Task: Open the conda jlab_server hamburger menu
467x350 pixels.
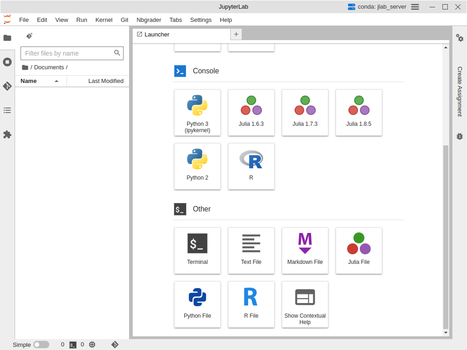Action: pos(415,7)
